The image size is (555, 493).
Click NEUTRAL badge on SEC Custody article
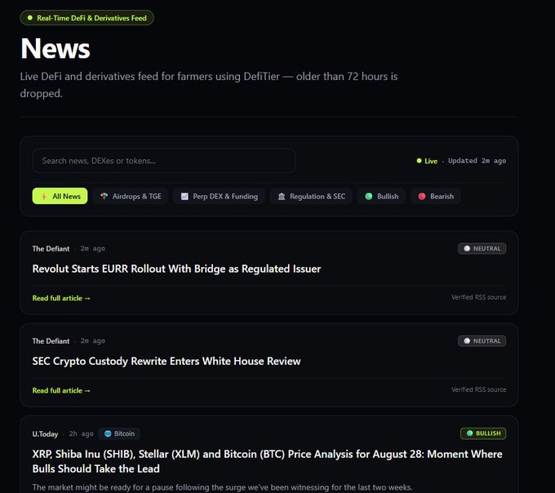pyautogui.click(x=482, y=341)
